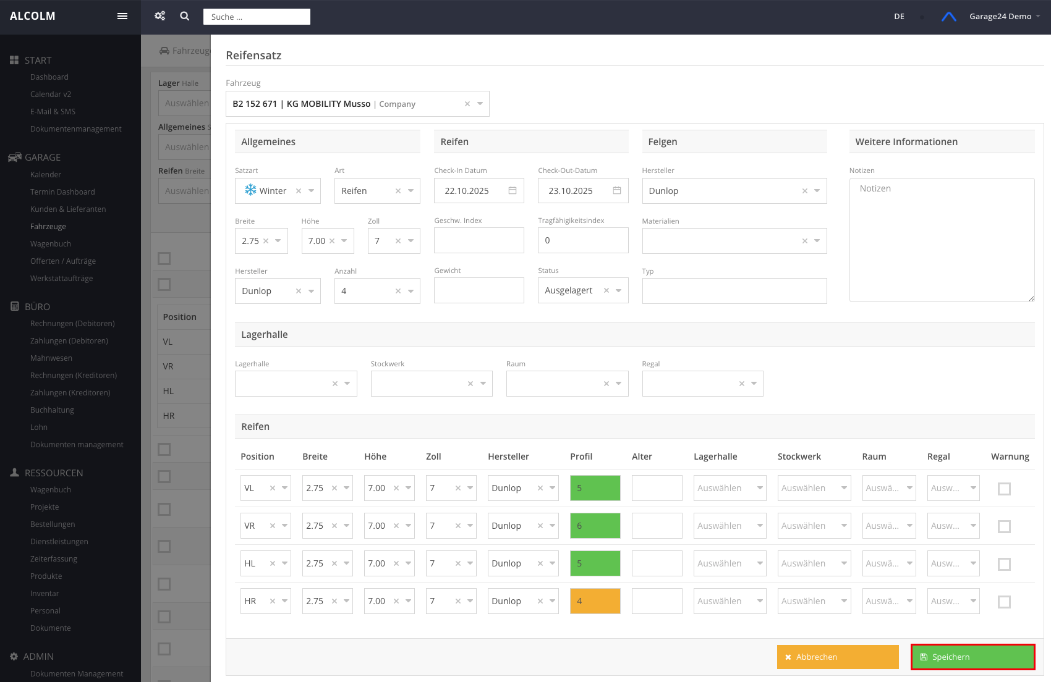Tick the Warnung checkbox for VR tire
Viewport: 1051px width, 682px height.
click(x=1004, y=526)
